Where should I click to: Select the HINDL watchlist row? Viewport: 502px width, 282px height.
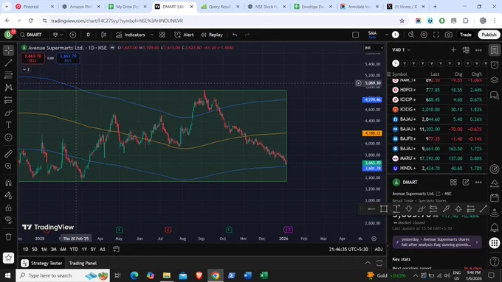pyautogui.click(x=437, y=169)
